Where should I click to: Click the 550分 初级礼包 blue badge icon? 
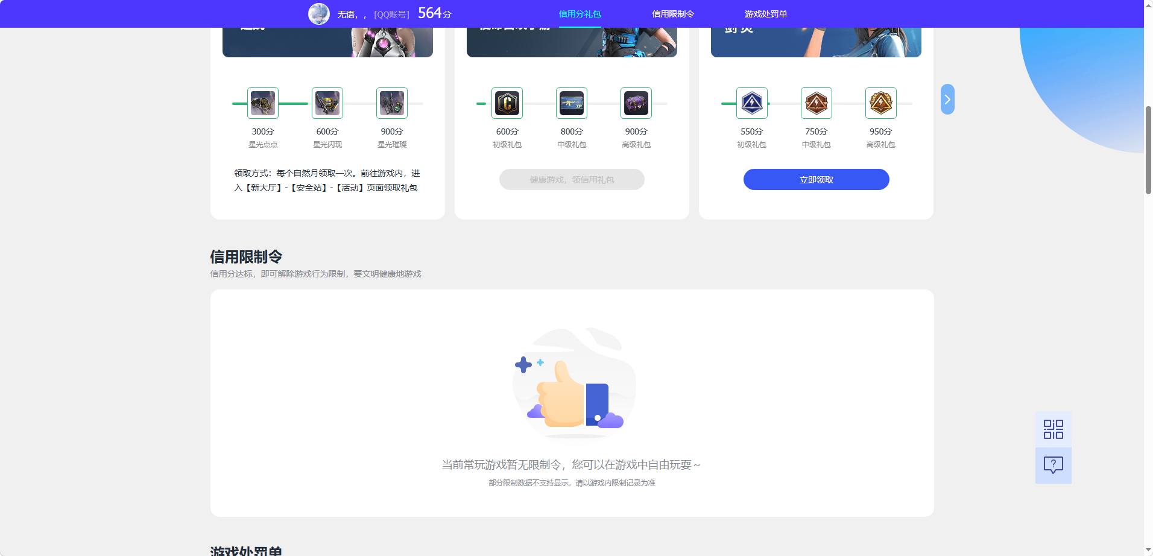(x=752, y=103)
